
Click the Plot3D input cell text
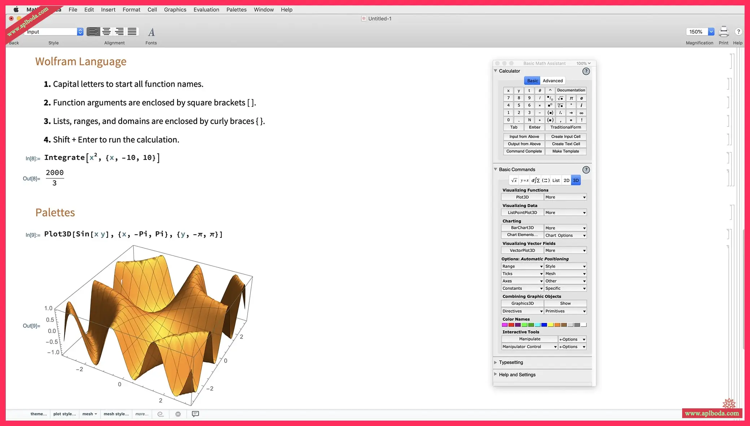pyautogui.click(x=133, y=234)
